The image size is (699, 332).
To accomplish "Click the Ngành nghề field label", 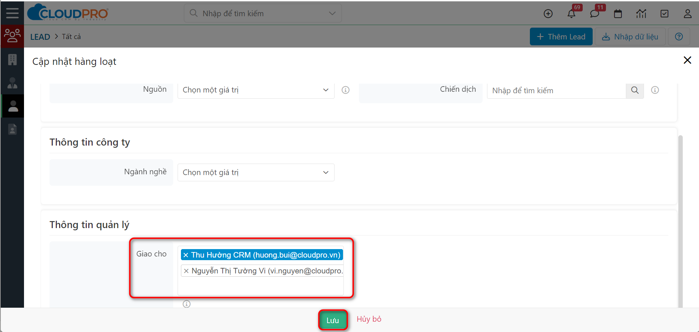I will (145, 172).
